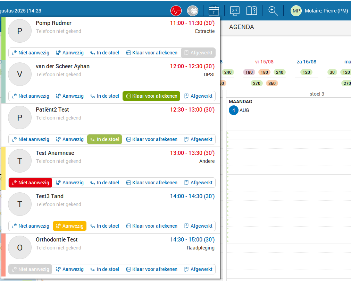Open Test3 Tand patient name
Screen dimensions: 351x281
(x=50, y=196)
